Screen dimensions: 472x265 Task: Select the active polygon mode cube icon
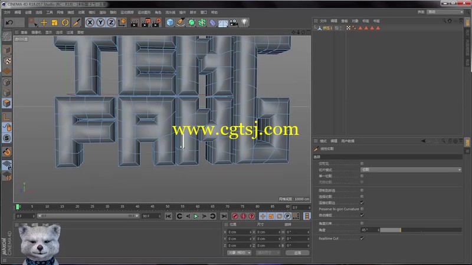(7, 103)
